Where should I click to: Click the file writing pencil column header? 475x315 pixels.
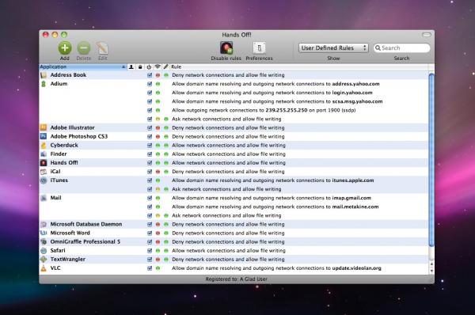(x=165, y=66)
